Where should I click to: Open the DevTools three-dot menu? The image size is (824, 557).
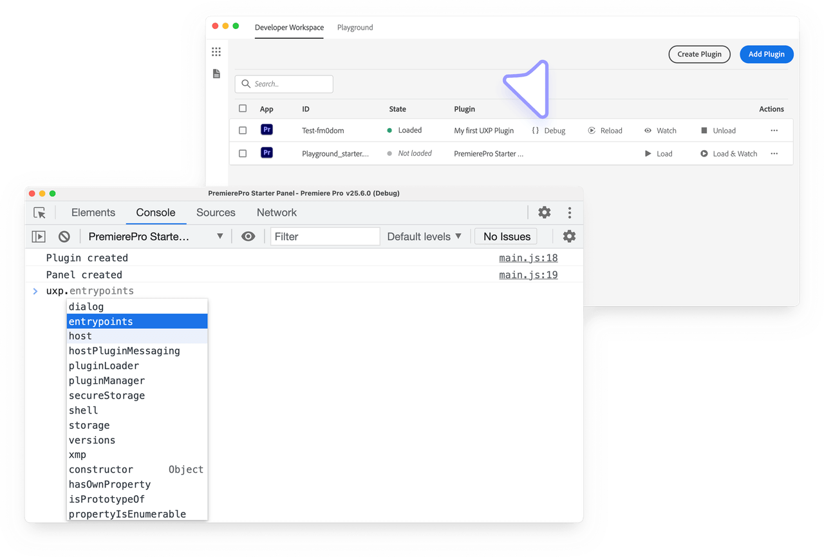[570, 212]
